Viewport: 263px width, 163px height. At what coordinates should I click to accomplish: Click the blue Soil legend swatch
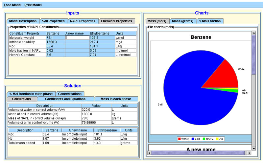[193, 139]
